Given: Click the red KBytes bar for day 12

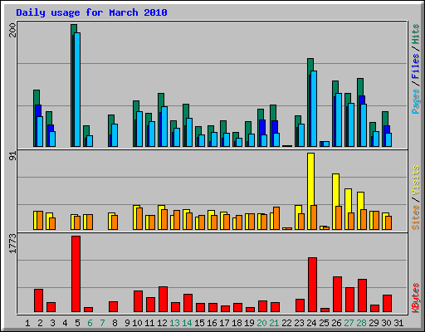Looking at the screenshot, I should click(164, 300).
